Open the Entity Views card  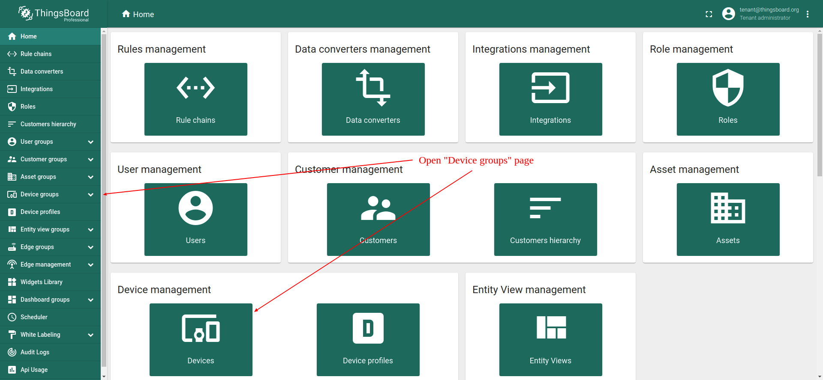click(x=550, y=340)
